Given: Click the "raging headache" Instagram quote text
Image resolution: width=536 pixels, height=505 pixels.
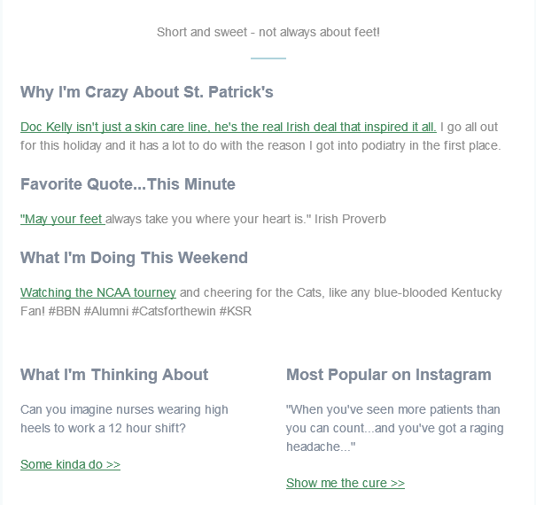Looking at the screenshot, I should pos(395,428).
